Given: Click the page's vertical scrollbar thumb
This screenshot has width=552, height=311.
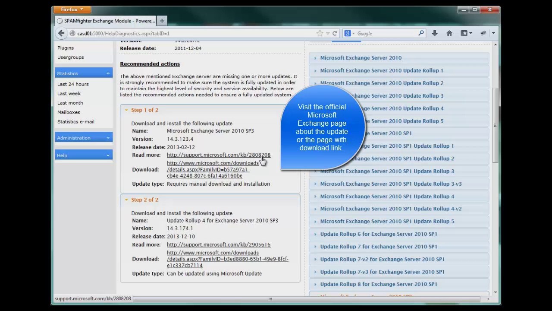Looking at the screenshot, I should (x=495, y=125).
